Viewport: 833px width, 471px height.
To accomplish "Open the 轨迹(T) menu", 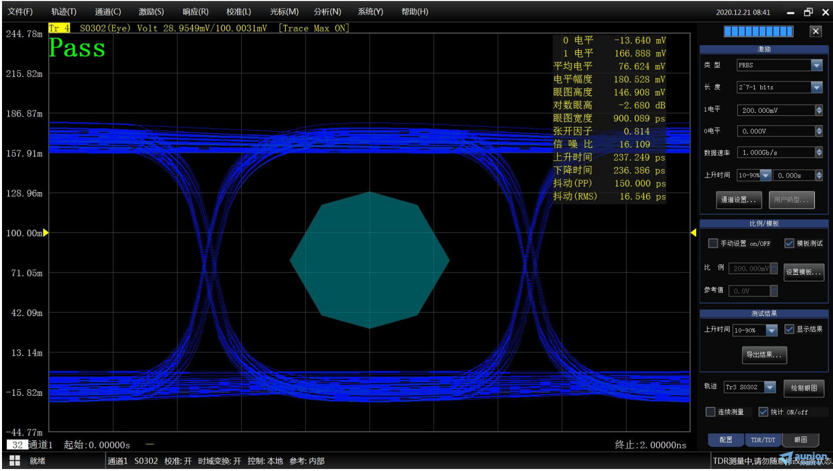I will pos(64,12).
